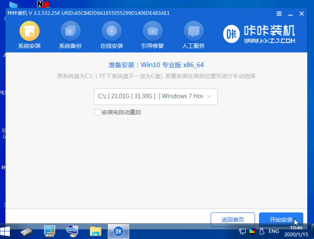Enable 安装完自动重启 auto restart checkbox
The height and width of the screenshot is (239, 314).
click(98, 112)
